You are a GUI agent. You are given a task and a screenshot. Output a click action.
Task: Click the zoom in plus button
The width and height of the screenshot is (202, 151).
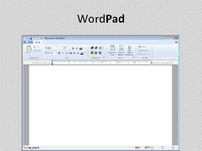tap(173, 148)
